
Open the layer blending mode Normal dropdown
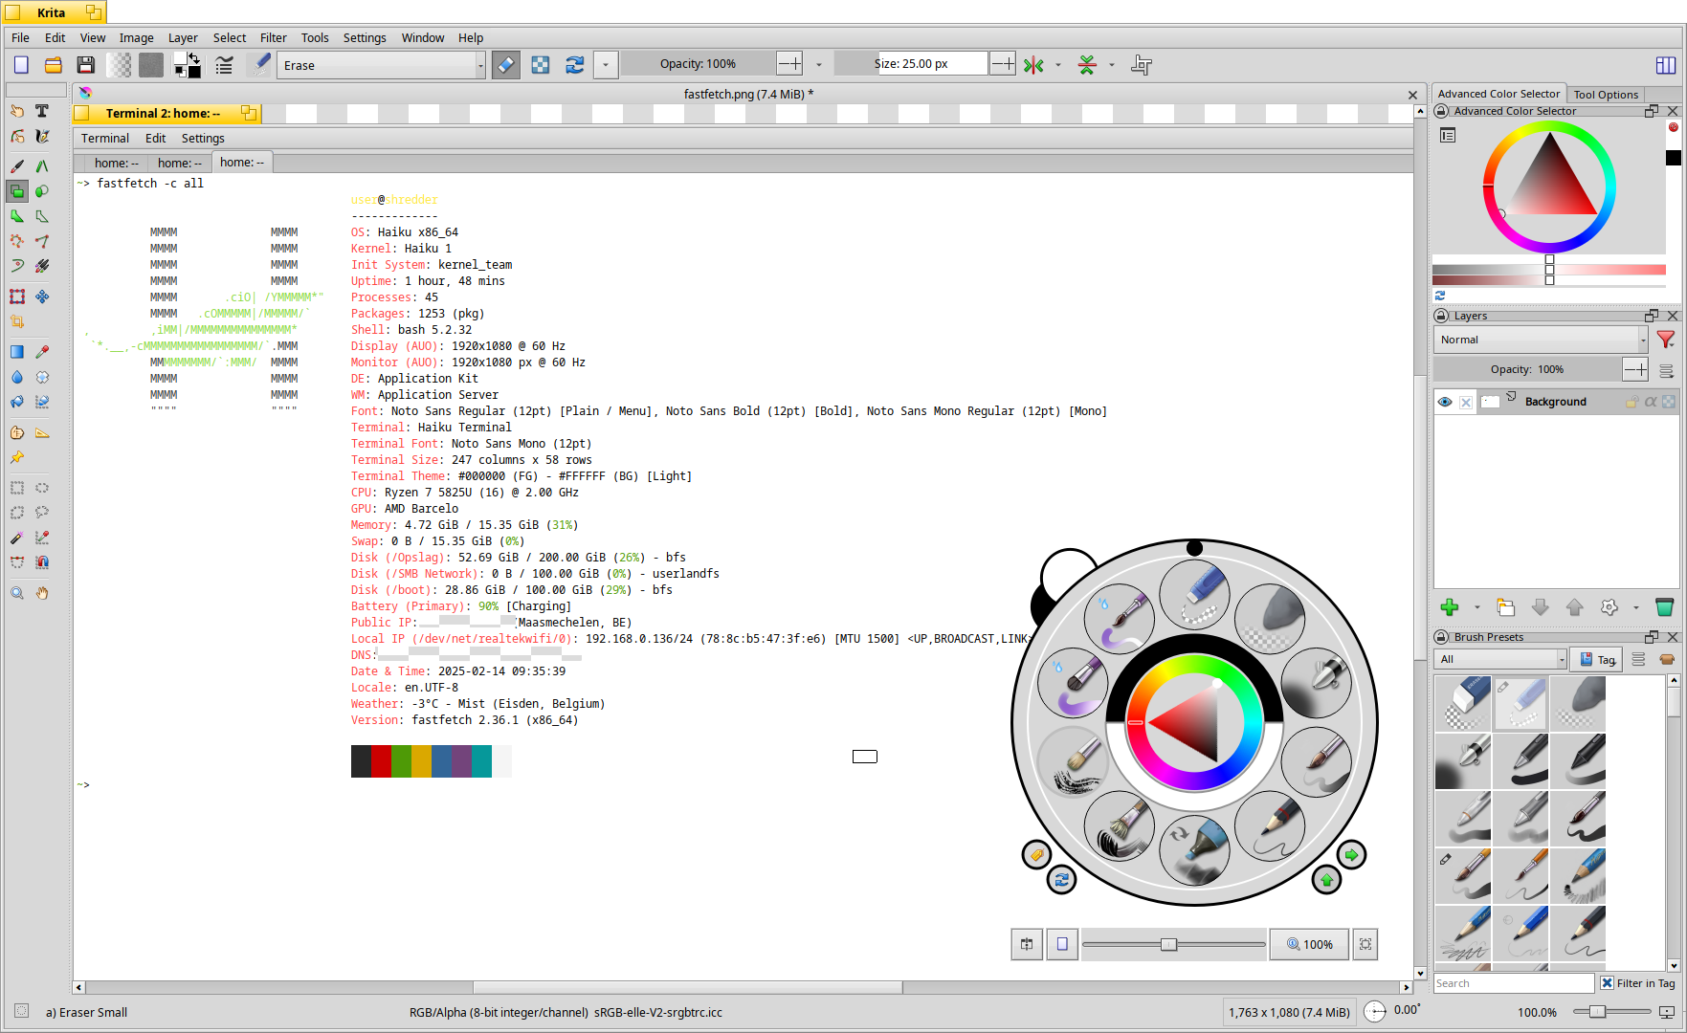pos(1541,340)
